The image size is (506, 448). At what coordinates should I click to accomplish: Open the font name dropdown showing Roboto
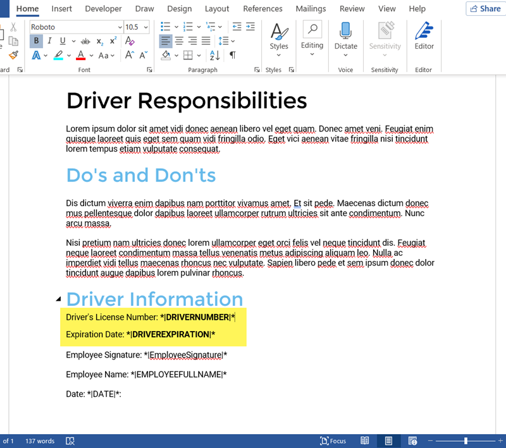pos(120,27)
